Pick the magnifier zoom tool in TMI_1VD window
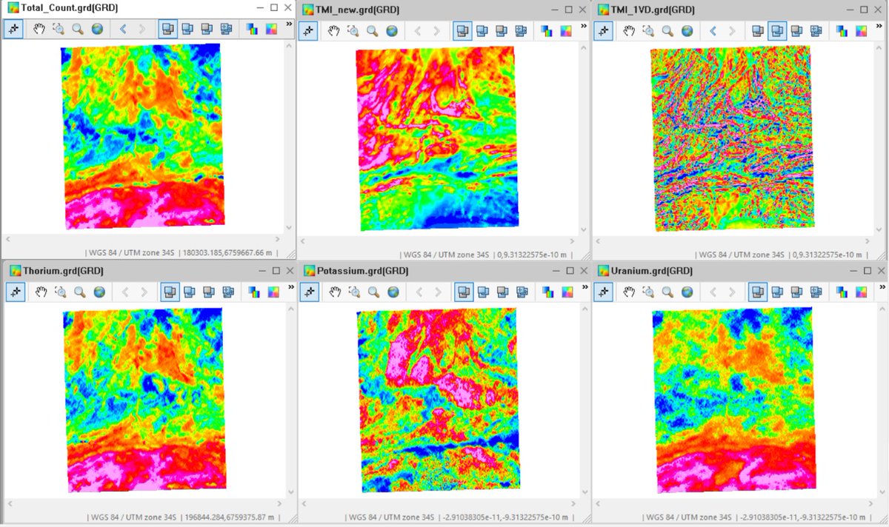Viewport: 889px width, 527px height. click(x=667, y=31)
